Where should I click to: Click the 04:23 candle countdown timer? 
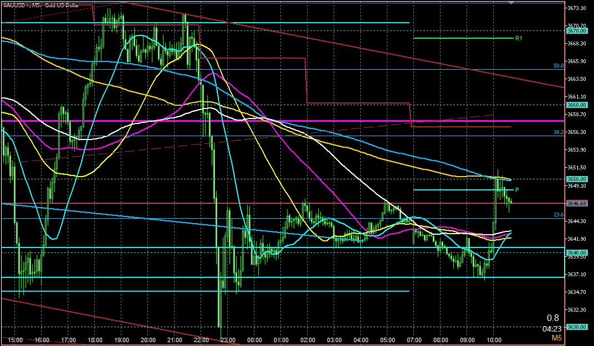pos(551,328)
